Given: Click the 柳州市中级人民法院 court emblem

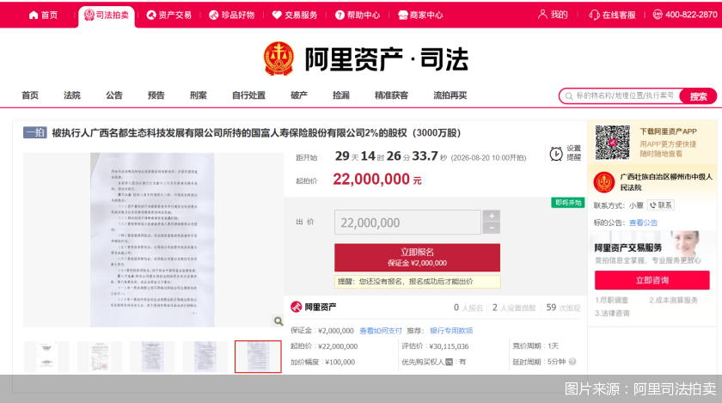Looking at the screenshot, I should 603,182.
